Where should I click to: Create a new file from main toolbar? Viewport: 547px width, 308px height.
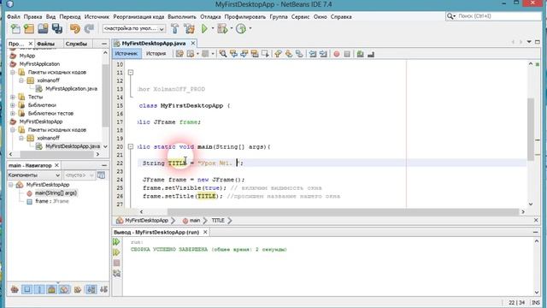coord(15,28)
